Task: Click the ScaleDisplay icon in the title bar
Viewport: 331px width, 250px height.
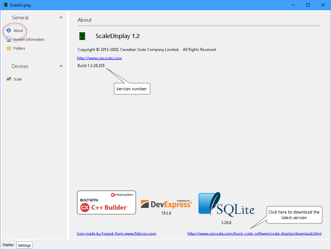Action: coord(5,5)
